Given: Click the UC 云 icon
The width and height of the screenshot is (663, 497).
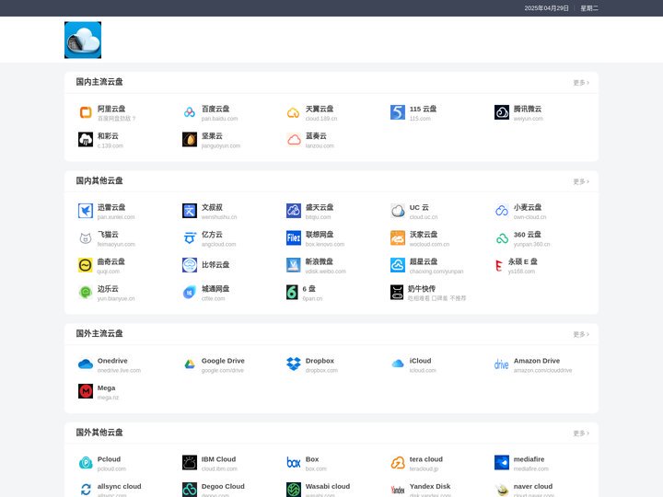Looking at the screenshot, I should [398, 211].
